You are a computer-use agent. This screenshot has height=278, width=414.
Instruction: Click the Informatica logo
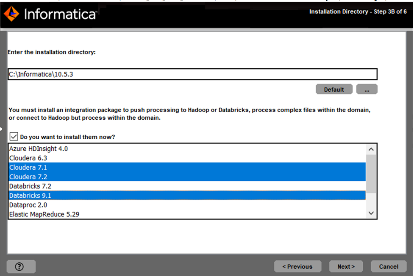(51, 14)
